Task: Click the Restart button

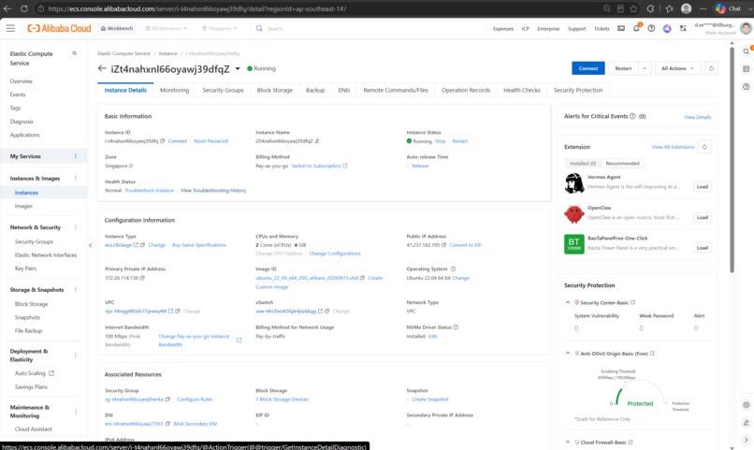Action: tap(623, 68)
